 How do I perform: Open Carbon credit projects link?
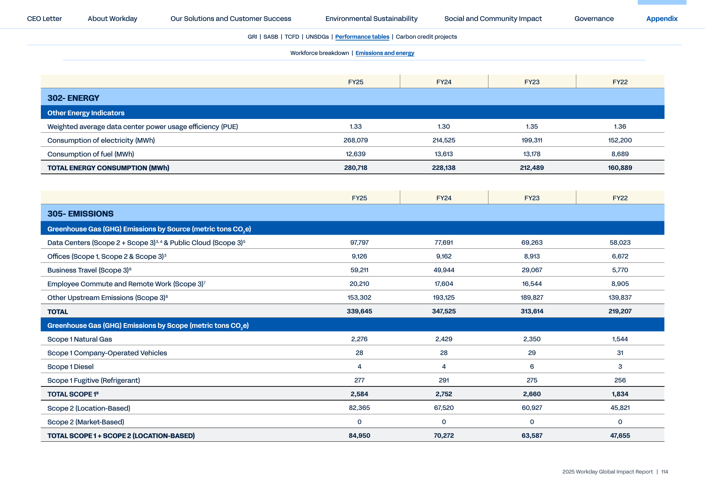click(x=426, y=37)
